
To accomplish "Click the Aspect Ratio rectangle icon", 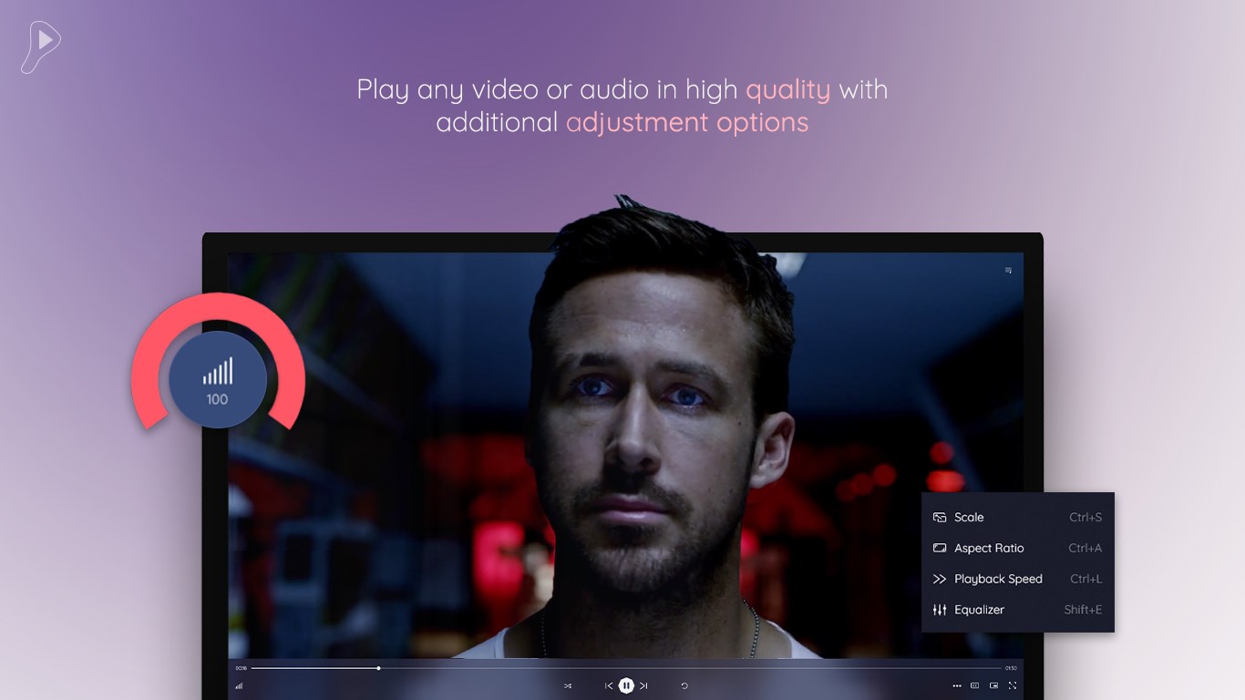I will click(x=940, y=548).
